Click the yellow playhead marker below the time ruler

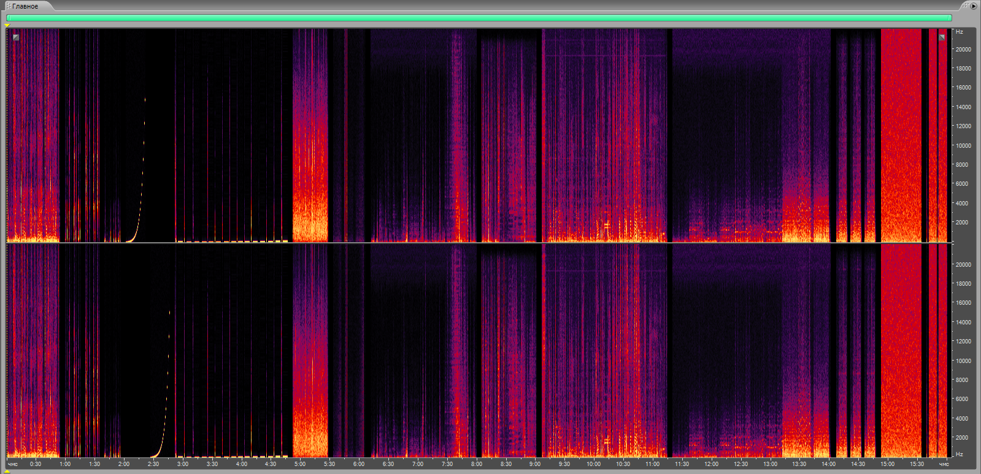[7, 471]
